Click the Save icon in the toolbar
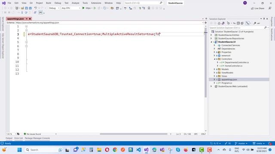Viewport: 275px width, 154px height. (27, 8)
